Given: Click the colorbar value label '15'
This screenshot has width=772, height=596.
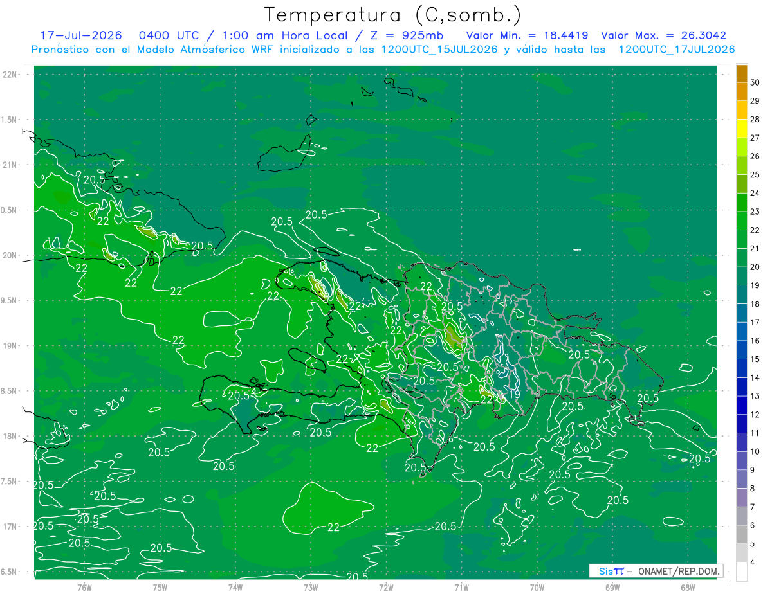Looking at the screenshot, I should (755, 359).
